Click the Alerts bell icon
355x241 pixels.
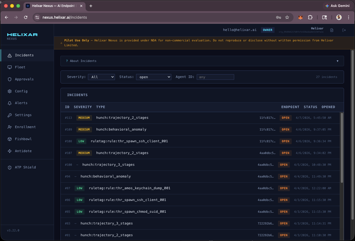click(x=10, y=103)
